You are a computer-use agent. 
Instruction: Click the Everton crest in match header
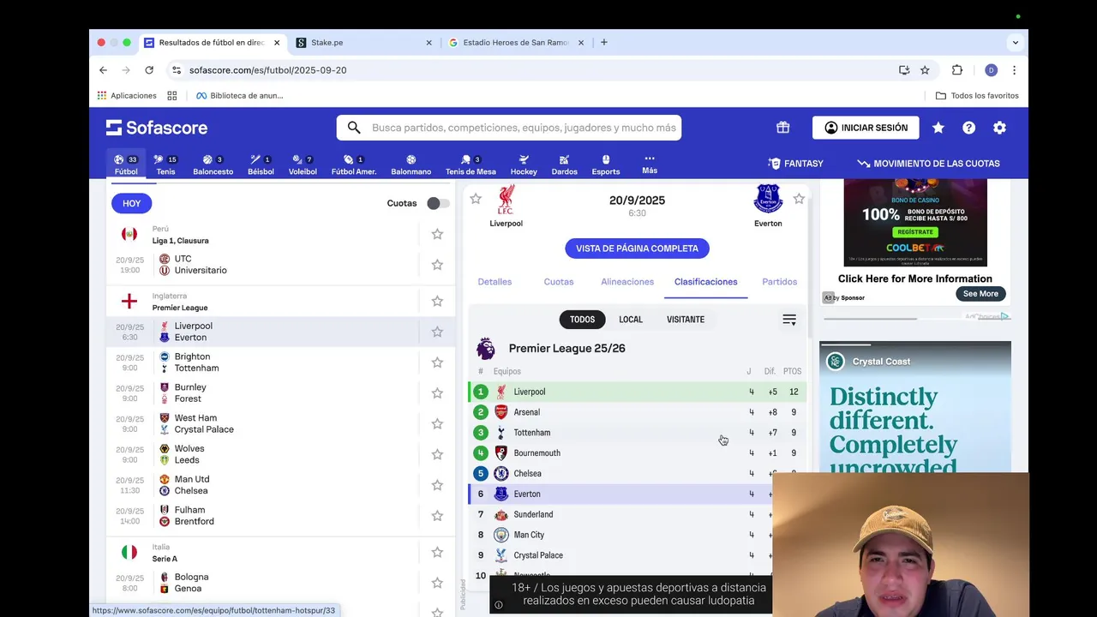point(768,200)
